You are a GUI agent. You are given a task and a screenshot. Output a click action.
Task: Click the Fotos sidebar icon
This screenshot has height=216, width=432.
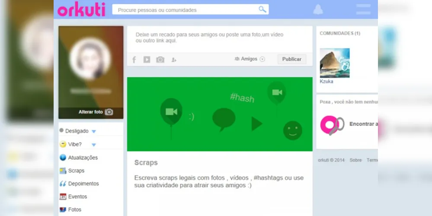[x=63, y=210]
